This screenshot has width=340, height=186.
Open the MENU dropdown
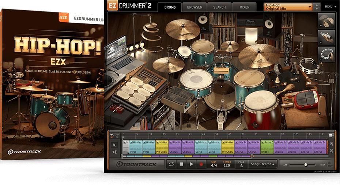(x=330, y=7)
